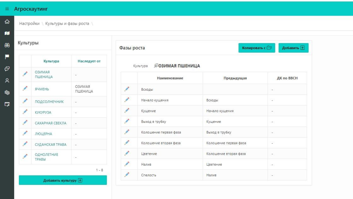Screen dimensions: 353x199
Task: Edit the ЛЮЦЕРНА crop entry
Action: 25,133
